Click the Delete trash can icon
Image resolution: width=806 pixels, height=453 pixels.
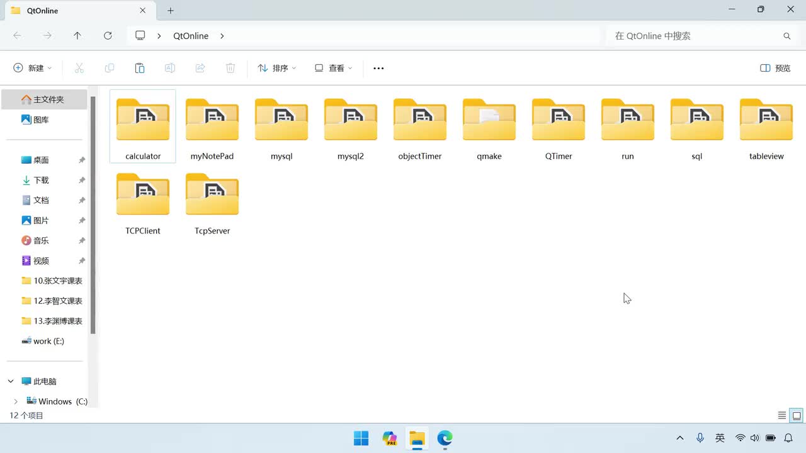pos(230,68)
